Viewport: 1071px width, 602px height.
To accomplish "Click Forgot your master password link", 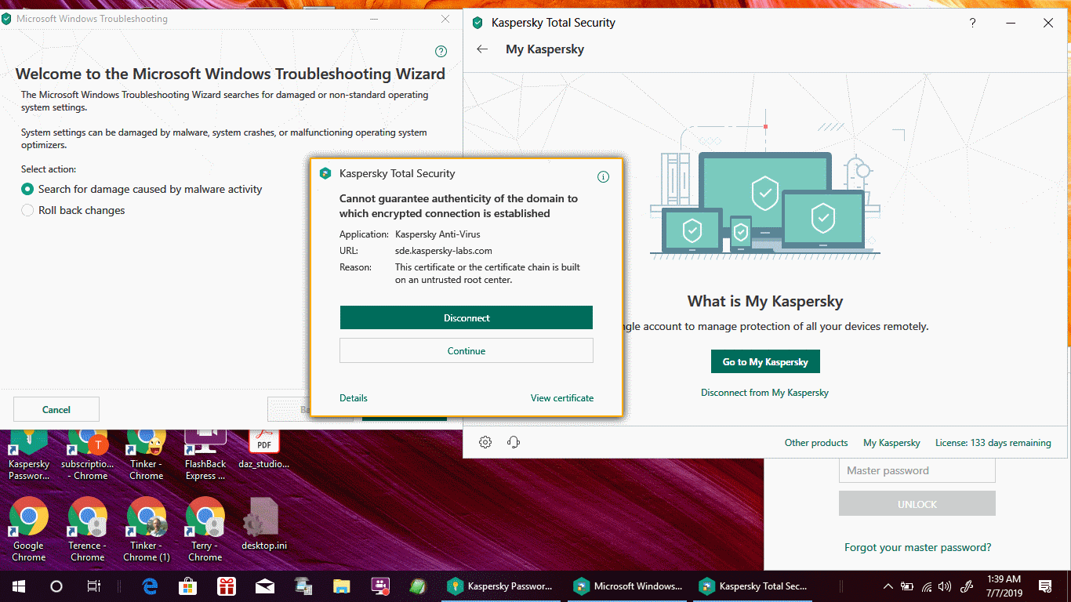I will point(917,547).
